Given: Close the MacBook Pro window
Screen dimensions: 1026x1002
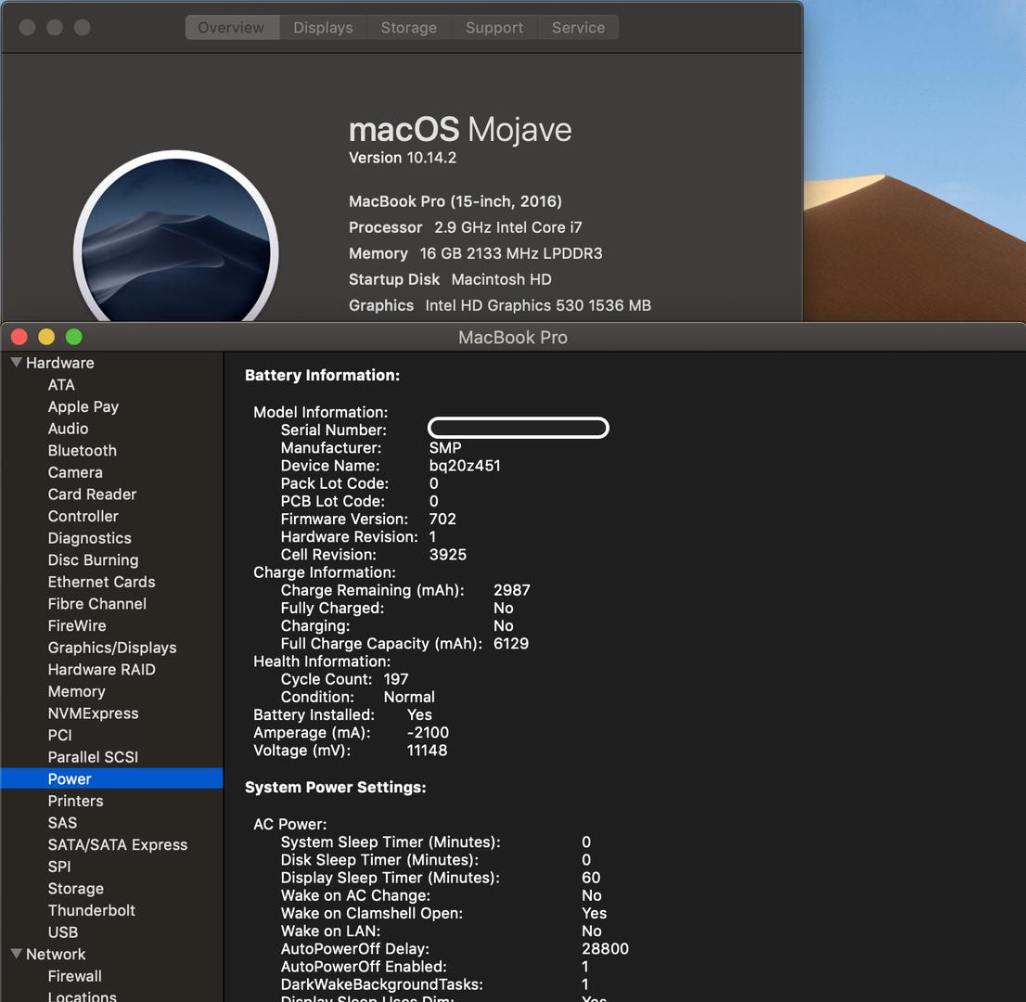Looking at the screenshot, I should [x=19, y=337].
